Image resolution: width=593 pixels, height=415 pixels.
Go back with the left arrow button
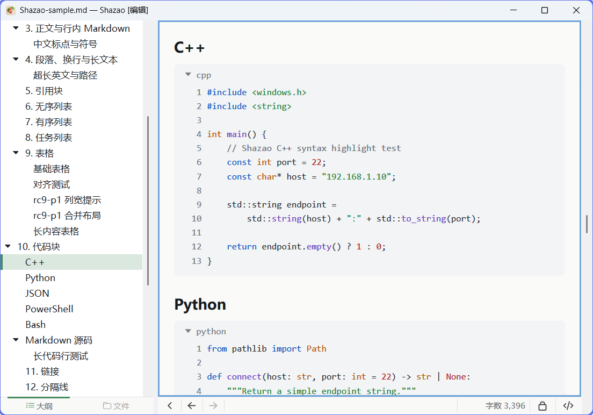pos(192,405)
